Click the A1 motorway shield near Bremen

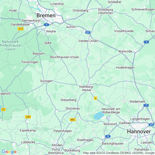point(46,25)
